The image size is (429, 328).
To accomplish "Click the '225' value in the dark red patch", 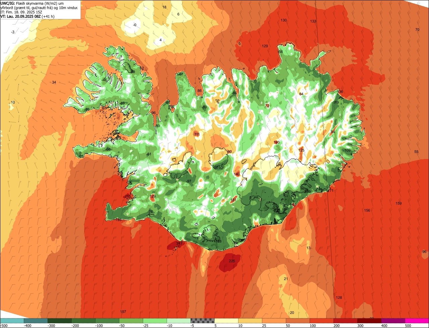I will click(232, 261).
